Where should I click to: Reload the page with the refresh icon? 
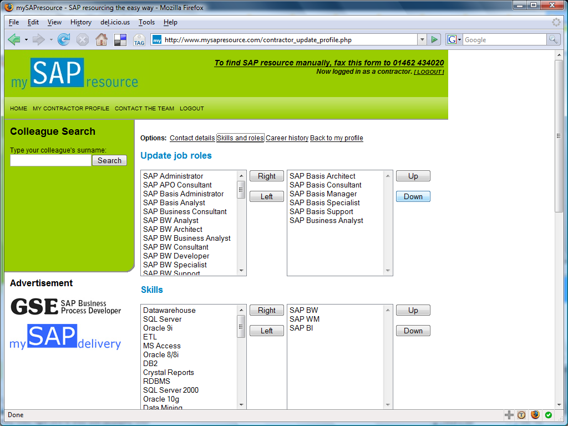tap(64, 39)
